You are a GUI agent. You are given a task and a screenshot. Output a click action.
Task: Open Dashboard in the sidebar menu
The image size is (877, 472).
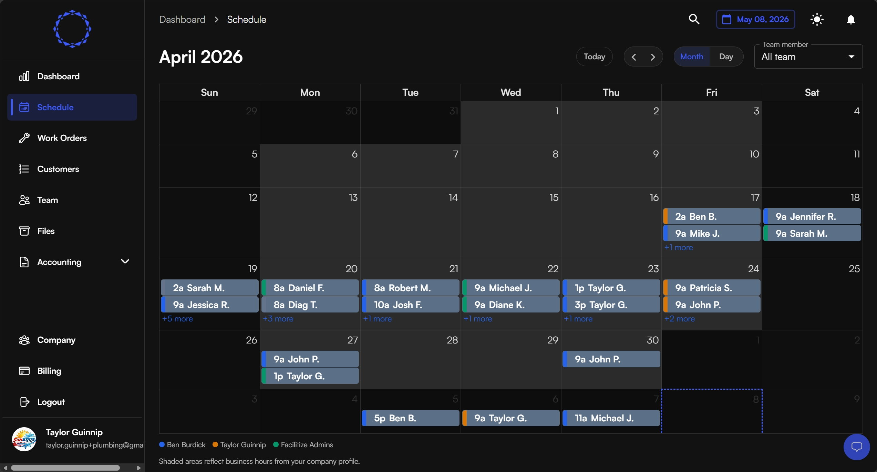[72, 76]
